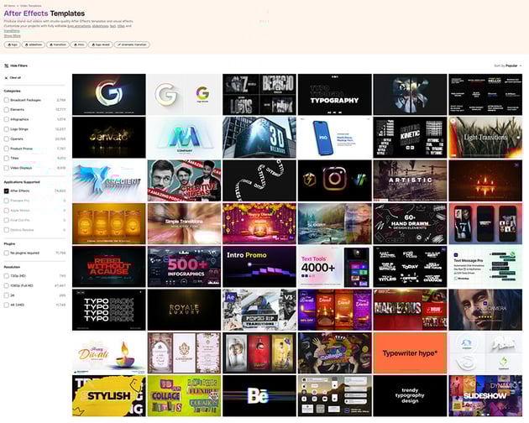Screen dimensions: 529x423
Task: Open the Text Message Pro thumbnail
Action: 485,267
